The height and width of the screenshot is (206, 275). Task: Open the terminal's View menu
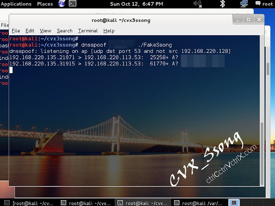(45, 31)
